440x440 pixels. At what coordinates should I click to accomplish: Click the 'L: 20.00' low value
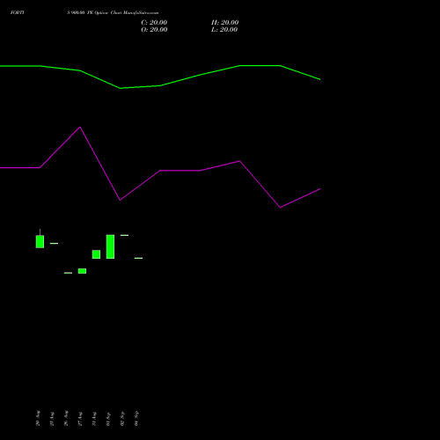(x=224, y=30)
